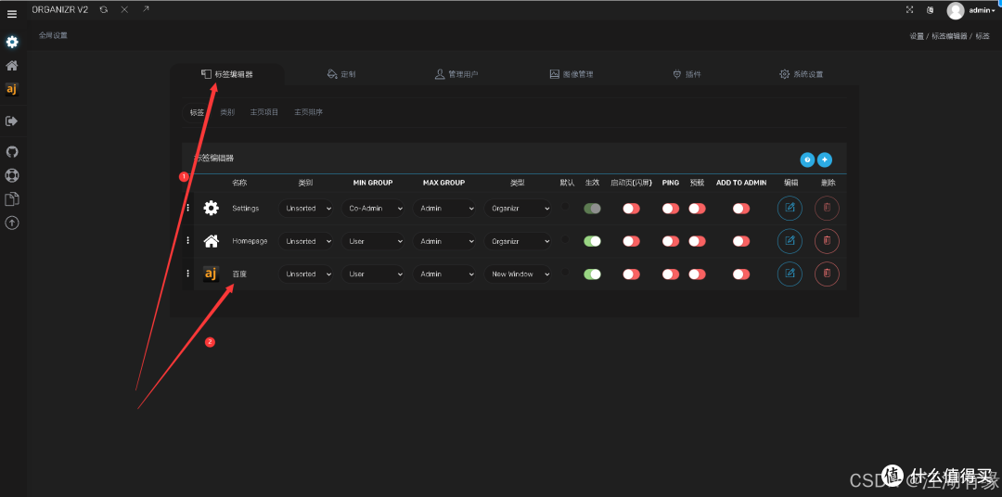Image resolution: width=1002 pixels, height=497 pixels.
Task: Switch to 定制 tab
Action: [340, 74]
